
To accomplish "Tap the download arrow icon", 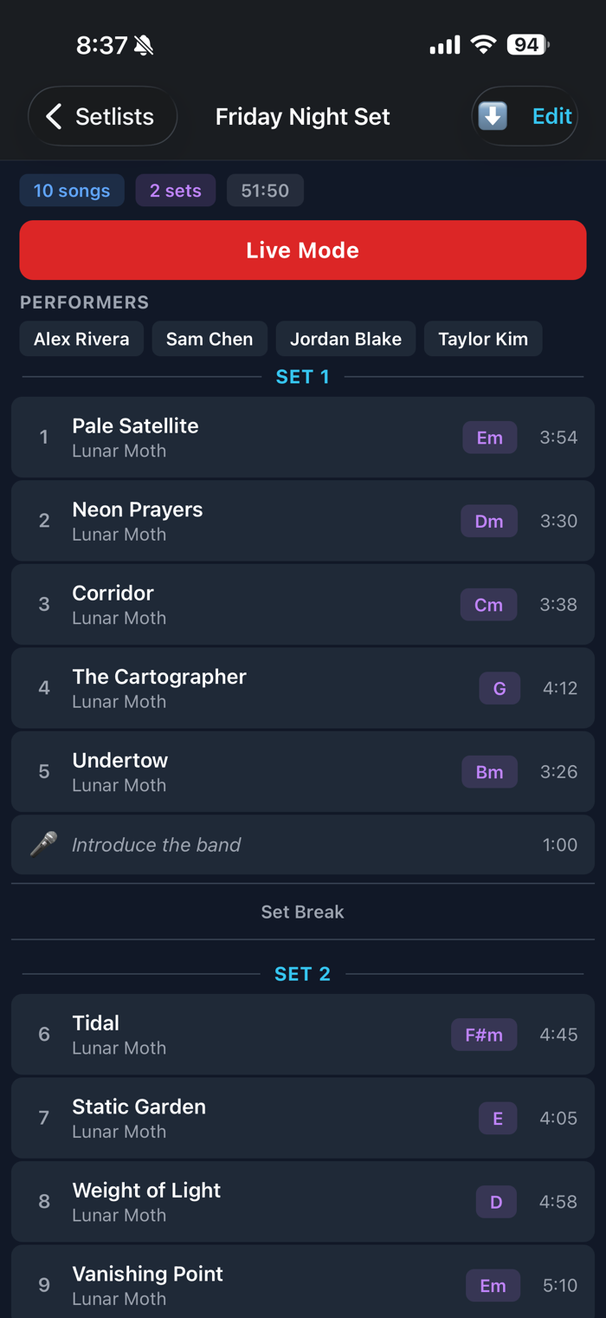I will pos(493,116).
